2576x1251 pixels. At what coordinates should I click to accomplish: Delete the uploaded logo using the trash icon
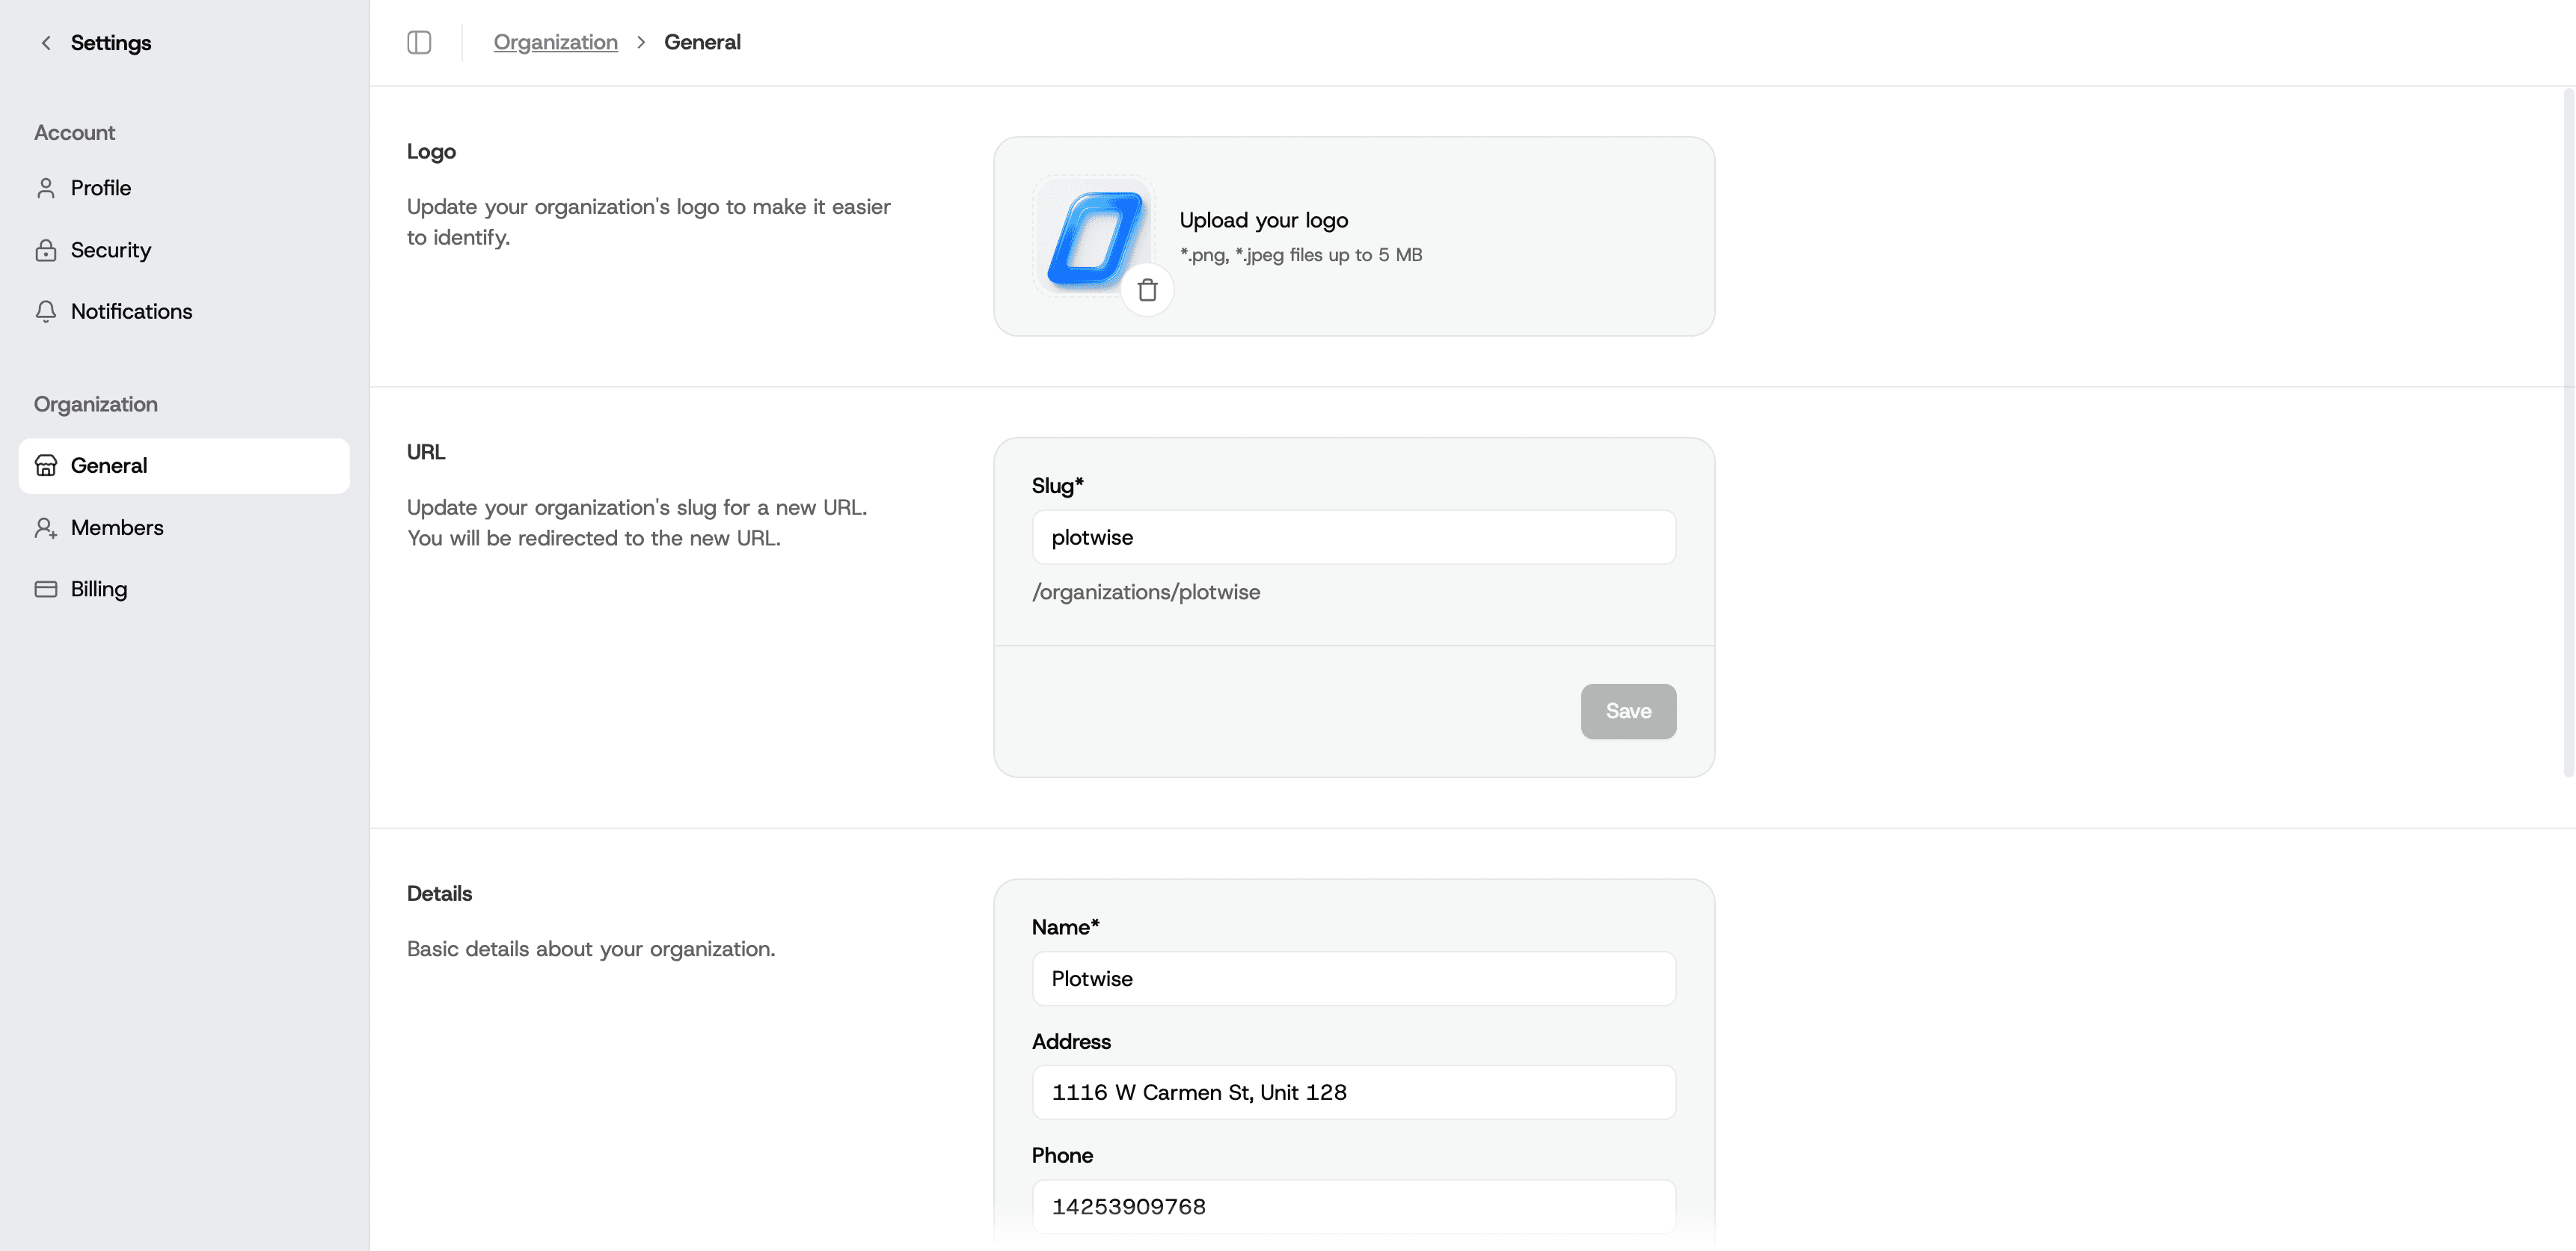coord(1147,289)
